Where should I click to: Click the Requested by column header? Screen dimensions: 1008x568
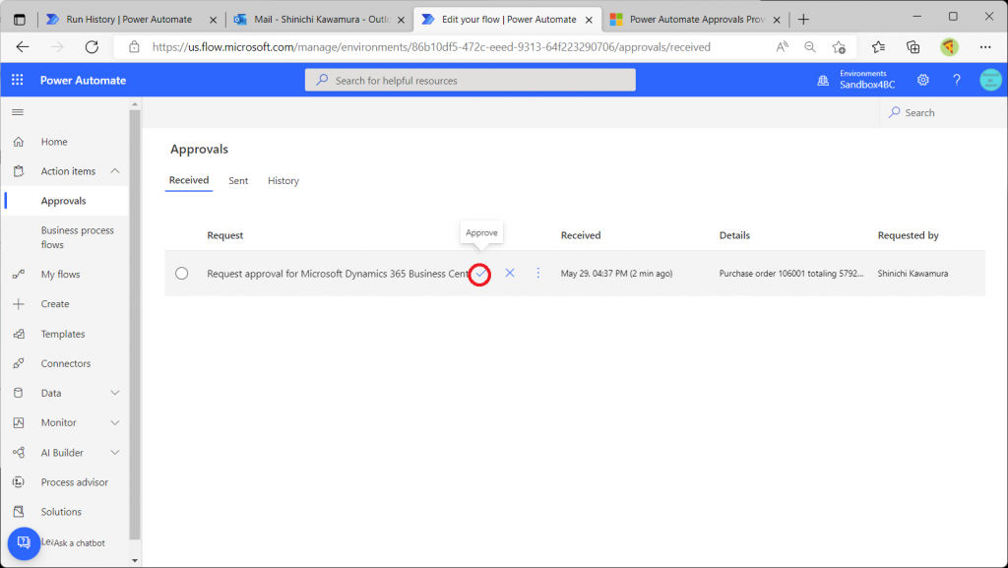point(908,235)
